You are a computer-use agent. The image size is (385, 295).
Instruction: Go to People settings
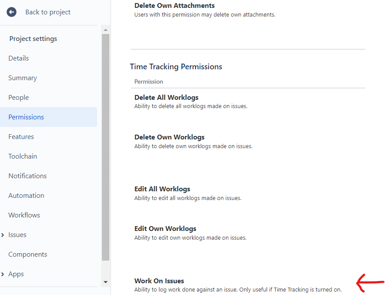19,98
